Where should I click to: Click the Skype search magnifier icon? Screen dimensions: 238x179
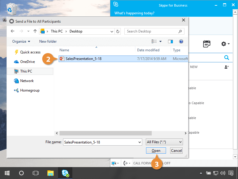point(227,58)
